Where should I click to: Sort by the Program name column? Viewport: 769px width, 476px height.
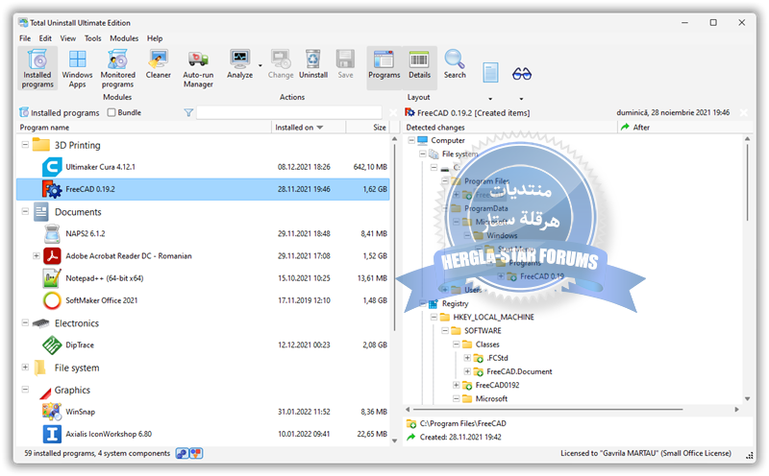click(144, 128)
